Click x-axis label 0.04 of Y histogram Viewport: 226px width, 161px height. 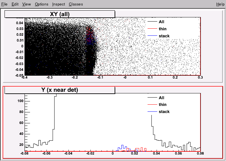(x=157, y=153)
